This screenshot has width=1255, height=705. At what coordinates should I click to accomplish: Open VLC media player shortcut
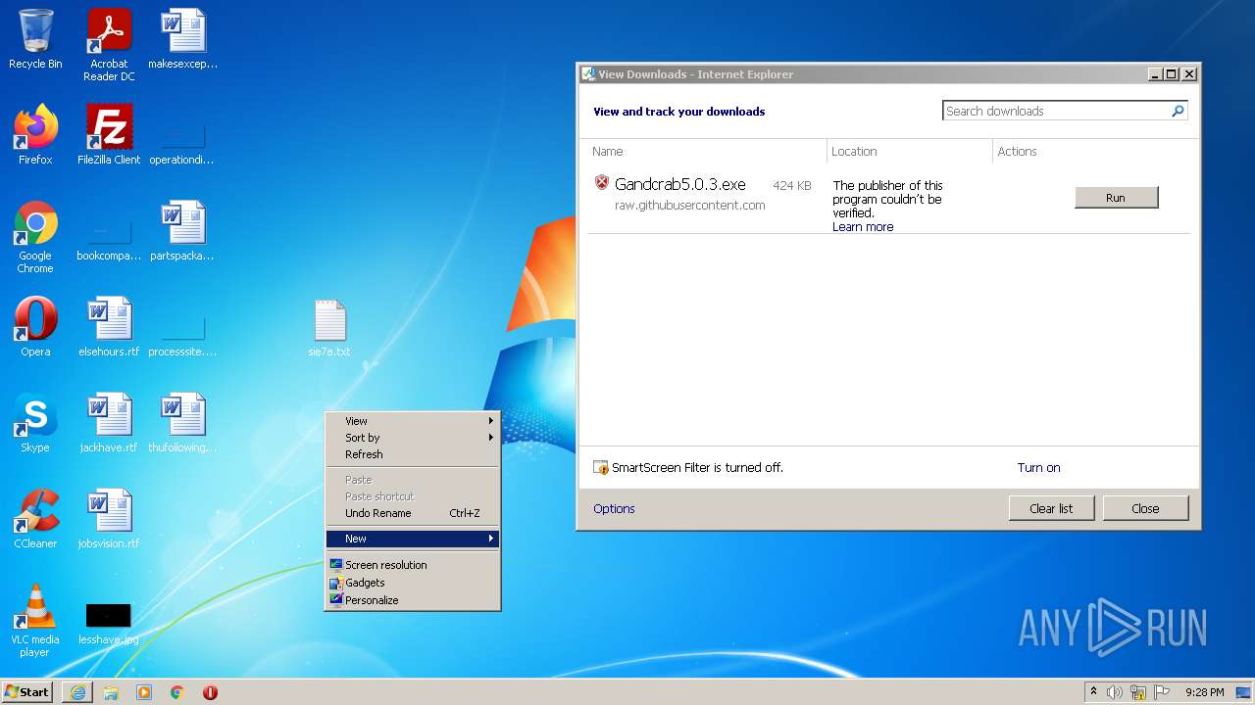[x=35, y=621]
